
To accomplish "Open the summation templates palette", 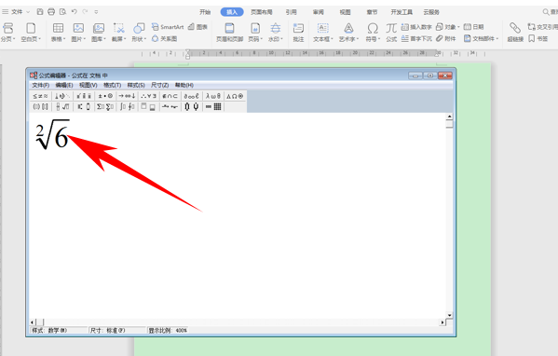I will (x=105, y=106).
